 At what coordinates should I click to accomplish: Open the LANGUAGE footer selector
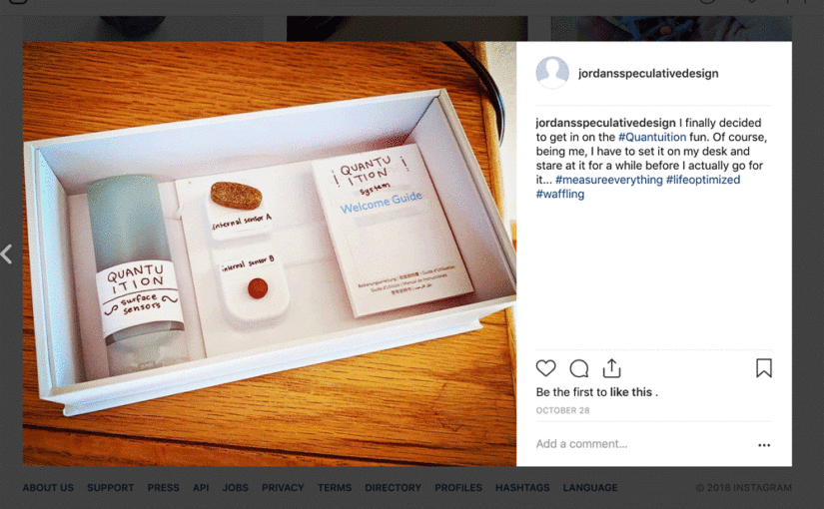590,487
